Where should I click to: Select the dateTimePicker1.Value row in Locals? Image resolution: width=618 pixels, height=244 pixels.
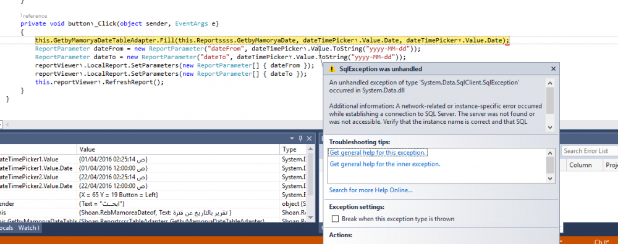coord(153,160)
